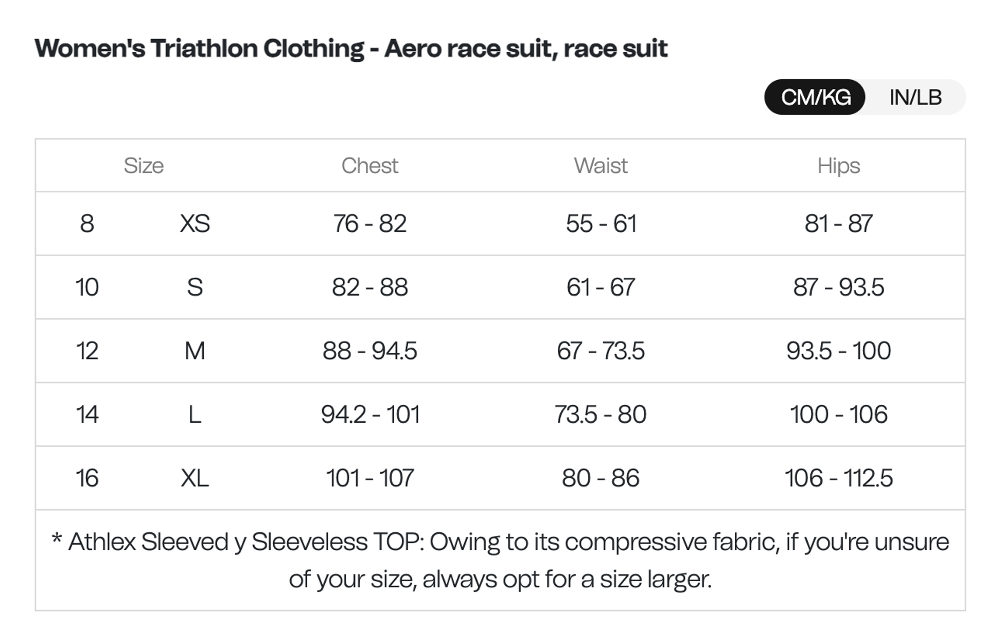Select the CM/KG unit option
Screen dimensions: 988x630
815,97
